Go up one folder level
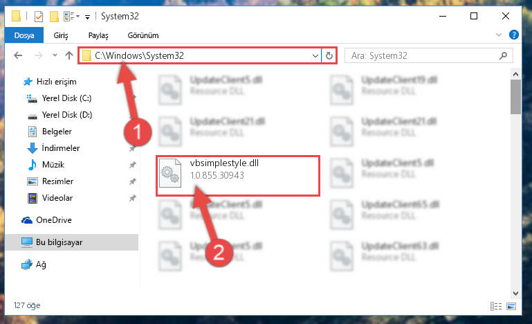Image resolution: width=532 pixels, height=324 pixels. coord(69,55)
